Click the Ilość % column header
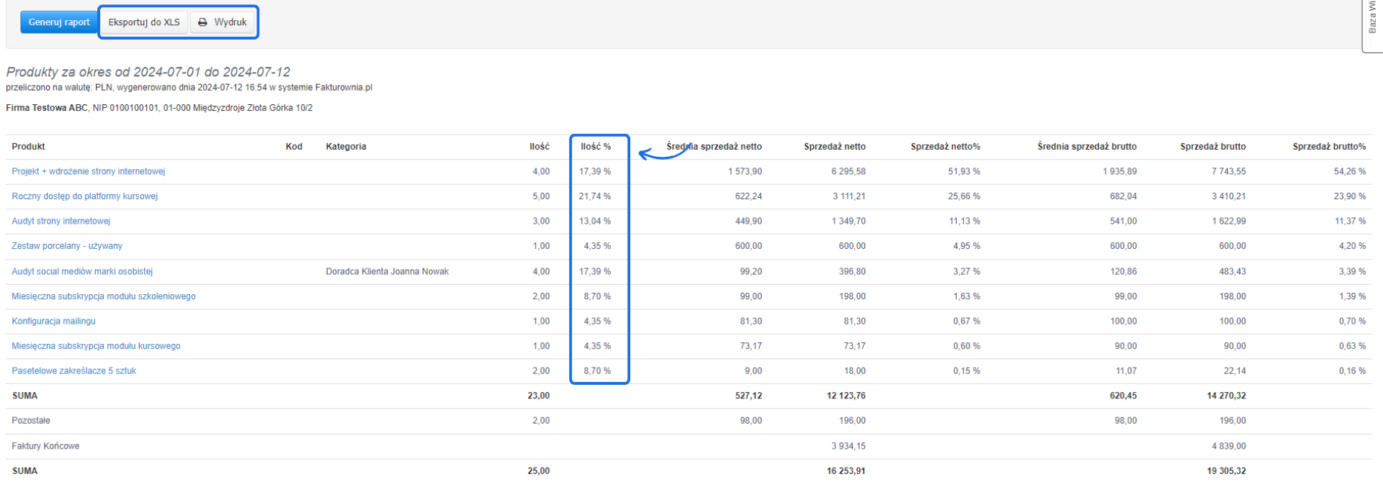Image resolution: width=1383 pixels, height=492 pixels. pyautogui.click(x=596, y=147)
